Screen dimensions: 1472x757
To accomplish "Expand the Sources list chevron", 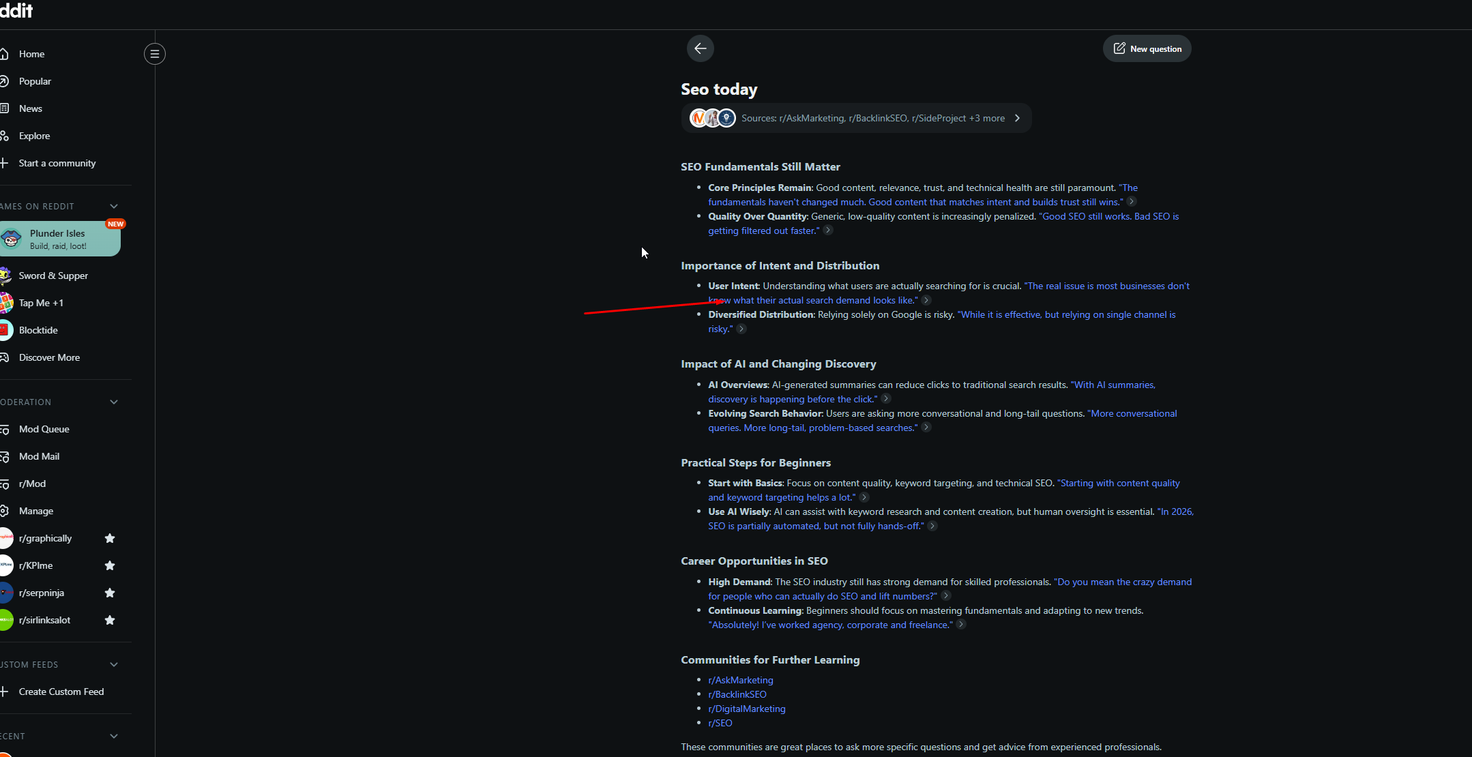I will pos(1016,117).
